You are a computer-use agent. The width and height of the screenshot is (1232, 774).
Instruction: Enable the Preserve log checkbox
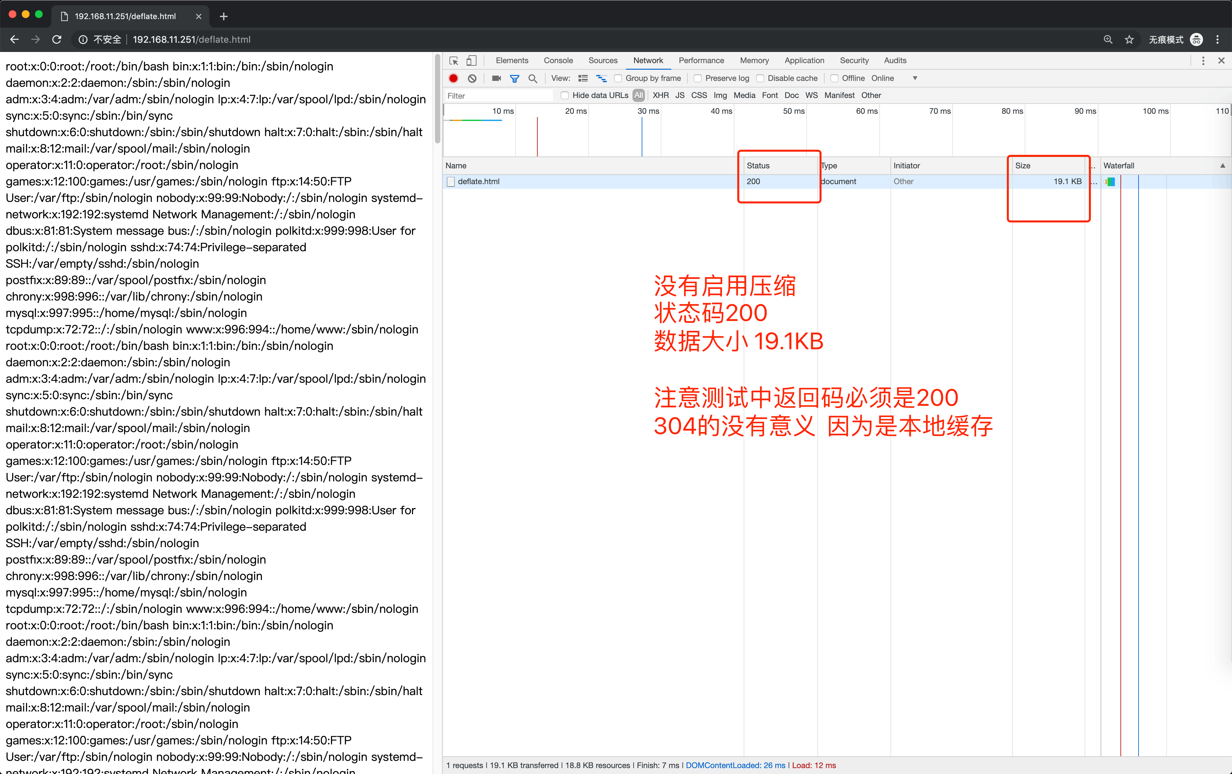[x=697, y=78]
